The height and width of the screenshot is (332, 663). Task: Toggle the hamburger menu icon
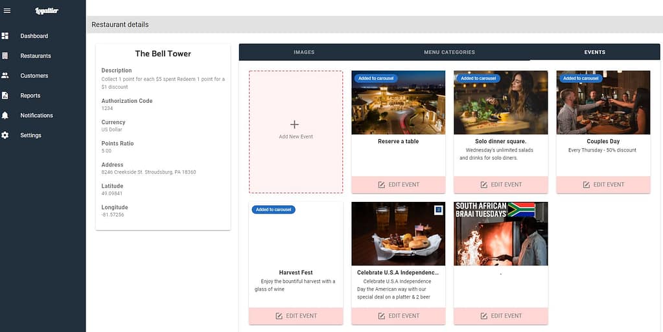[x=7, y=10]
